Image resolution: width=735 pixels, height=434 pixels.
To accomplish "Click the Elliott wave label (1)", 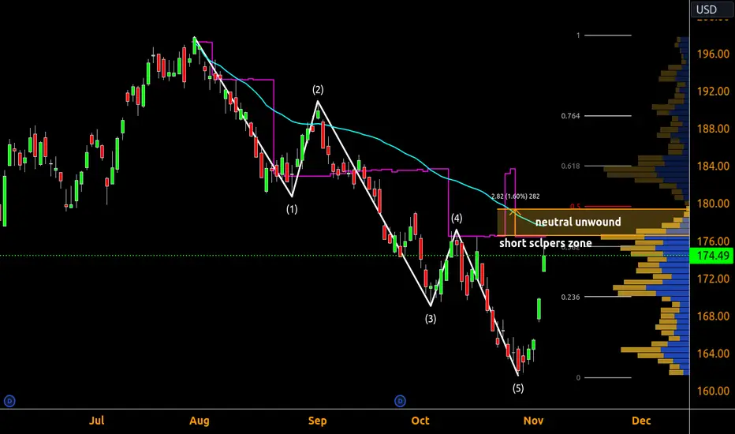I will tap(292, 209).
